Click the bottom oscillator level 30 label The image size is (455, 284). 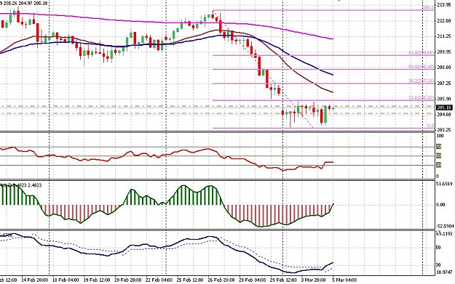click(x=438, y=265)
